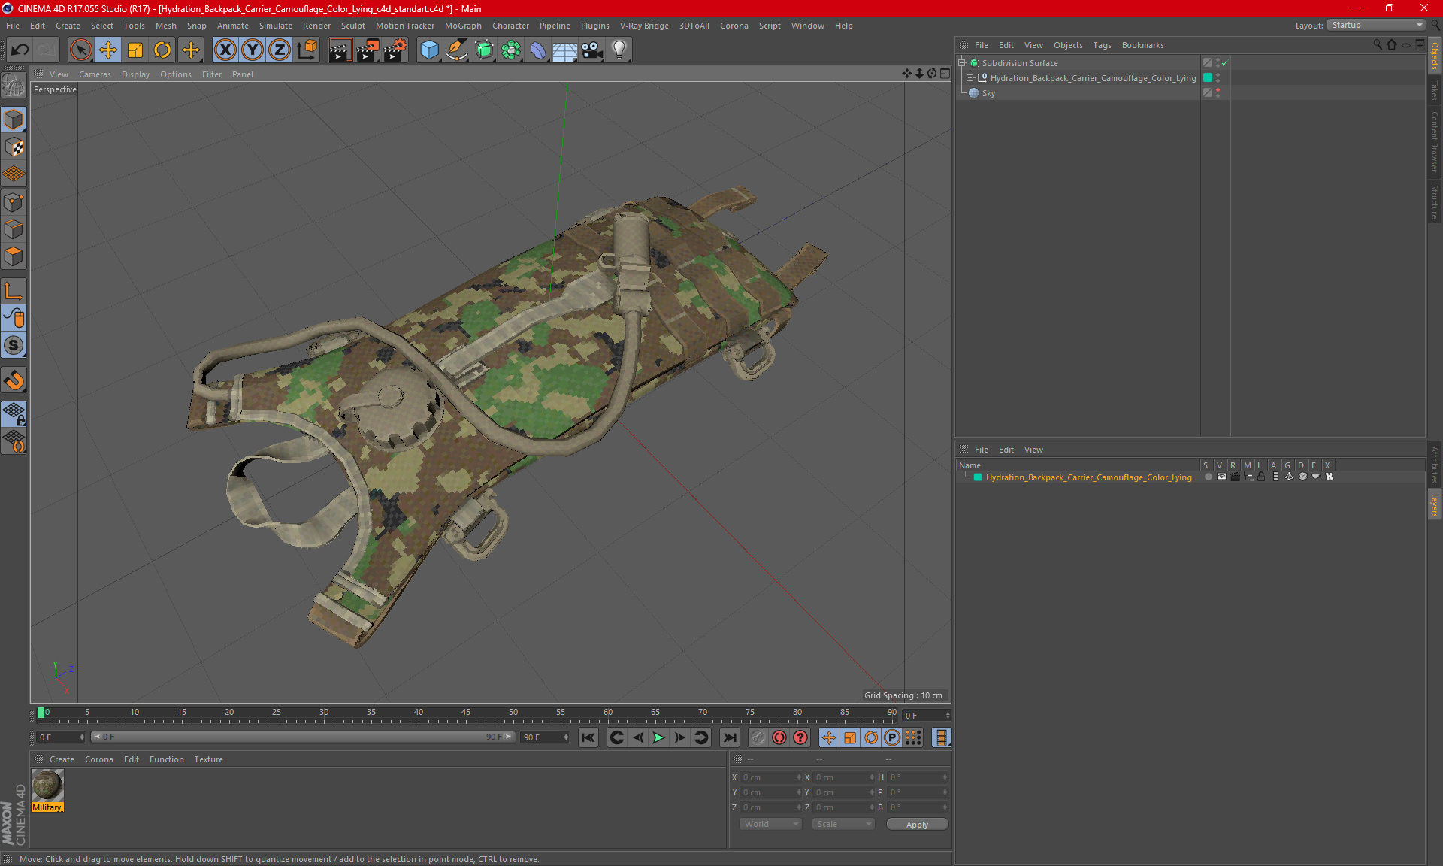
Task: Click Make Editable icon in left sidebar
Action: point(14,86)
